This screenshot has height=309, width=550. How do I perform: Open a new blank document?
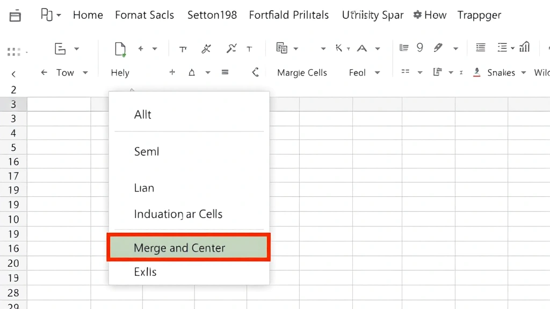click(x=119, y=49)
